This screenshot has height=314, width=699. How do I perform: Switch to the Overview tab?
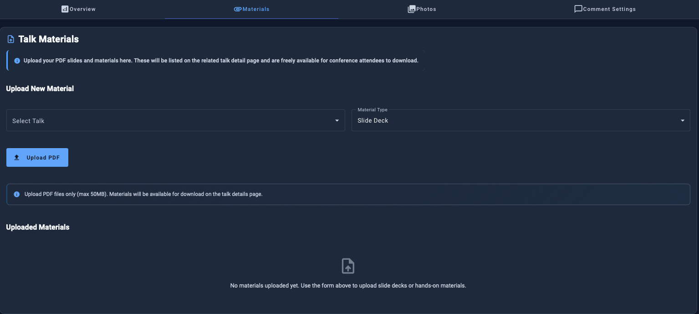click(x=82, y=9)
